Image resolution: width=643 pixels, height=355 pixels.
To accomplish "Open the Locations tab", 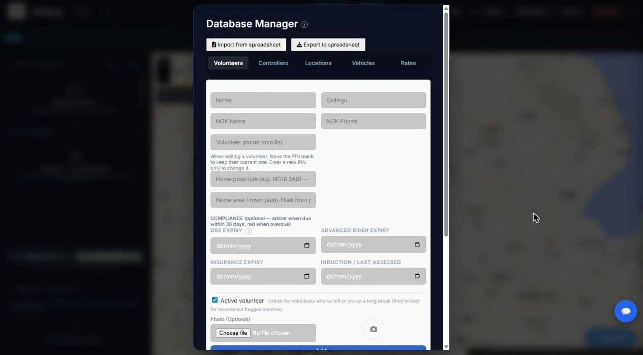I will [x=318, y=63].
